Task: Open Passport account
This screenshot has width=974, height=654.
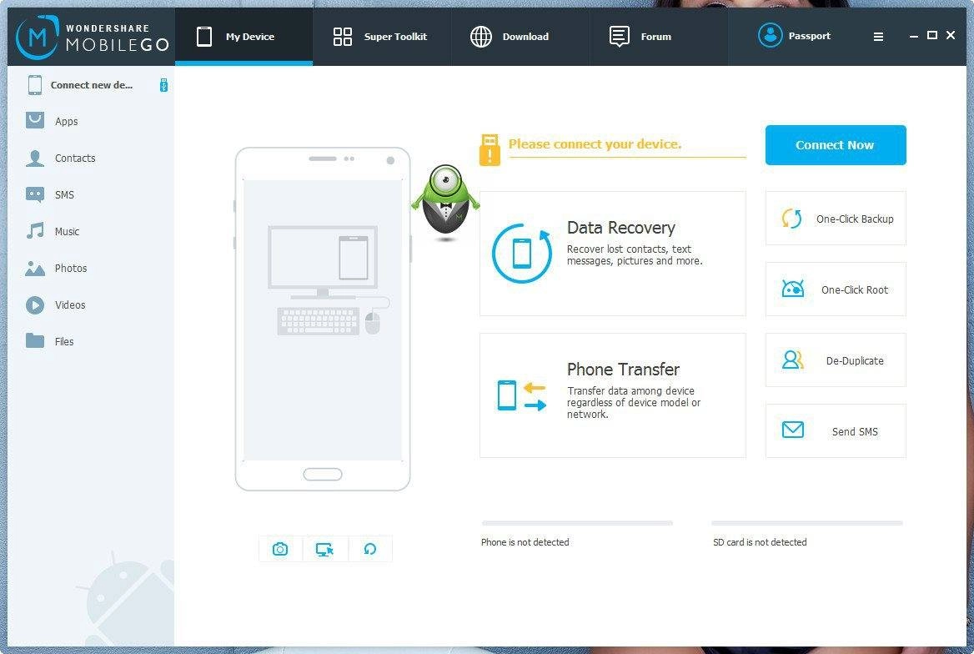Action: coord(795,35)
